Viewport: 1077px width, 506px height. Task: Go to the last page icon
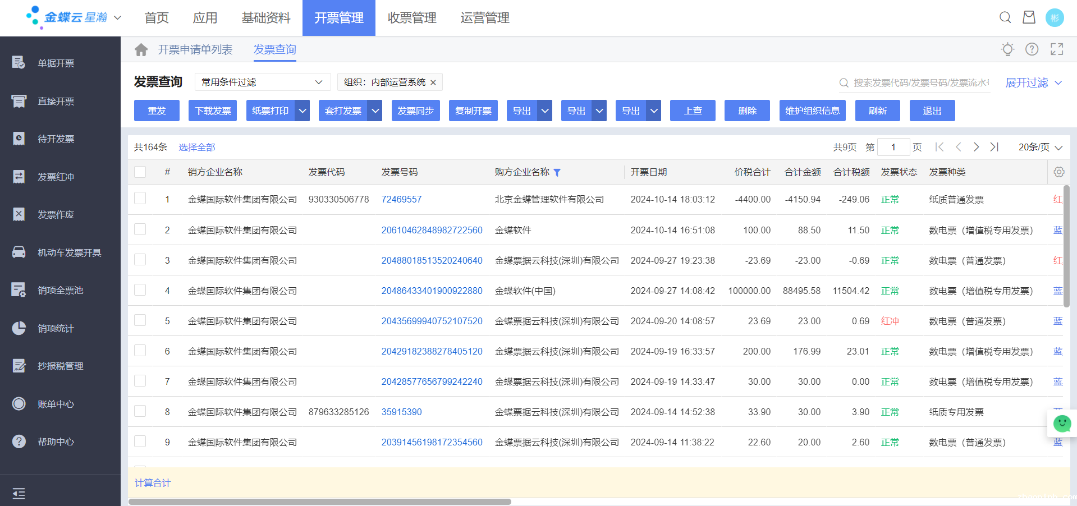(x=994, y=147)
